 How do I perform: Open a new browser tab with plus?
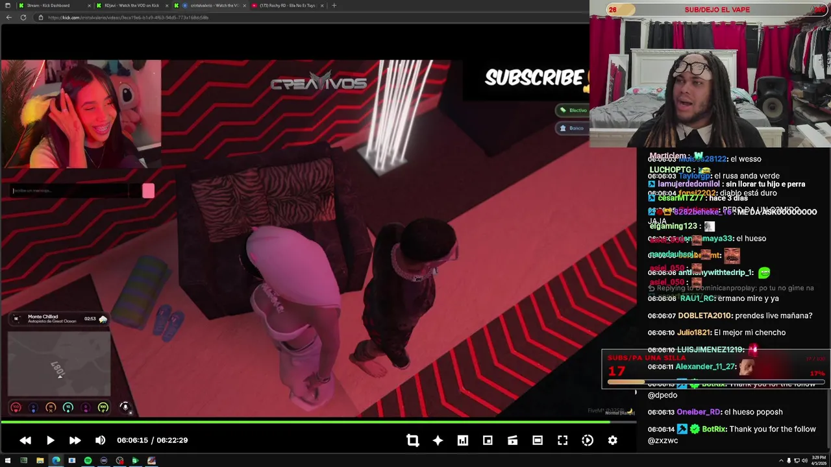334,5
